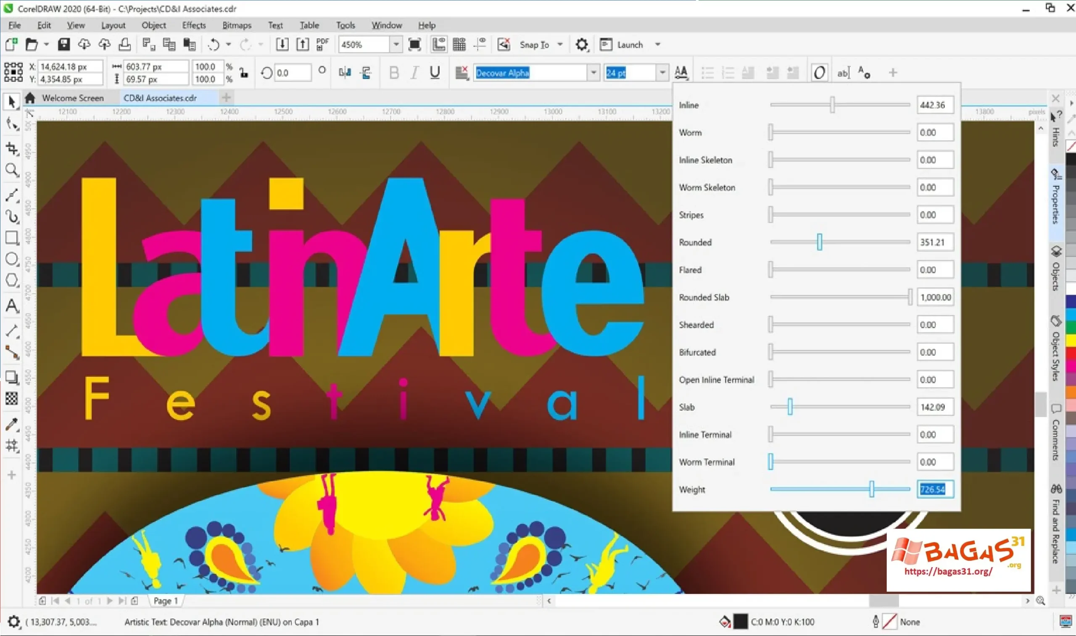Toggle italic formatting
Screen dimensions: 1076x636
(x=414, y=72)
